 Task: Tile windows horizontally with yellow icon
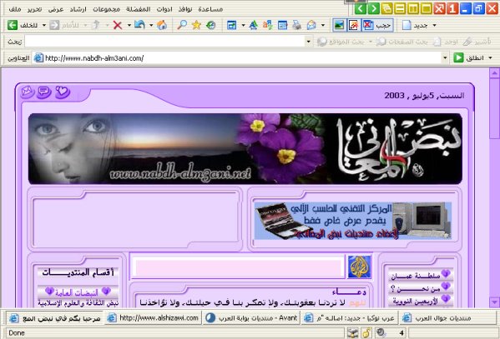(400, 8)
